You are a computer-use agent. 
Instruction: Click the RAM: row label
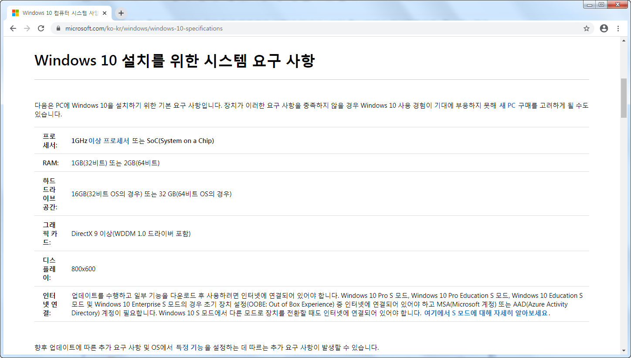pos(51,163)
